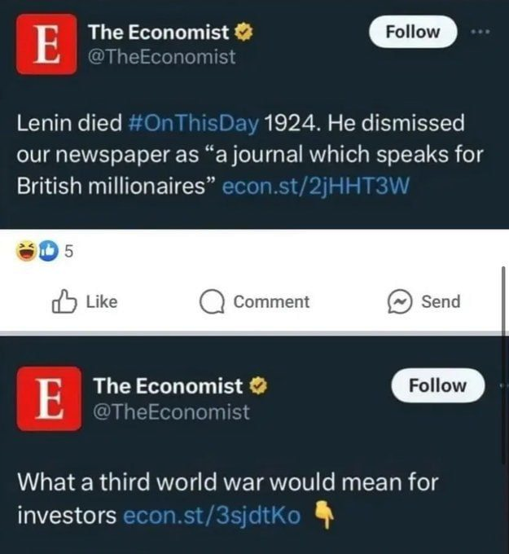Click the verified badge on the top tweet
This screenshot has height=554, width=509.
(244, 33)
